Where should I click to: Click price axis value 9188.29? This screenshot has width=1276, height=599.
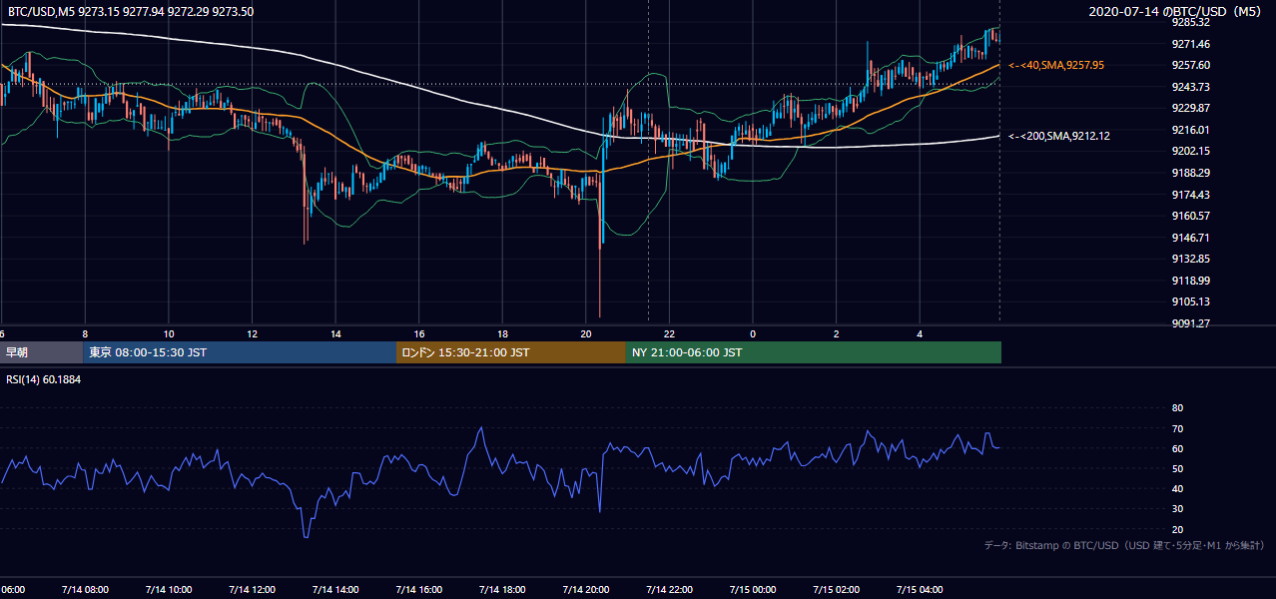click(1191, 173)
